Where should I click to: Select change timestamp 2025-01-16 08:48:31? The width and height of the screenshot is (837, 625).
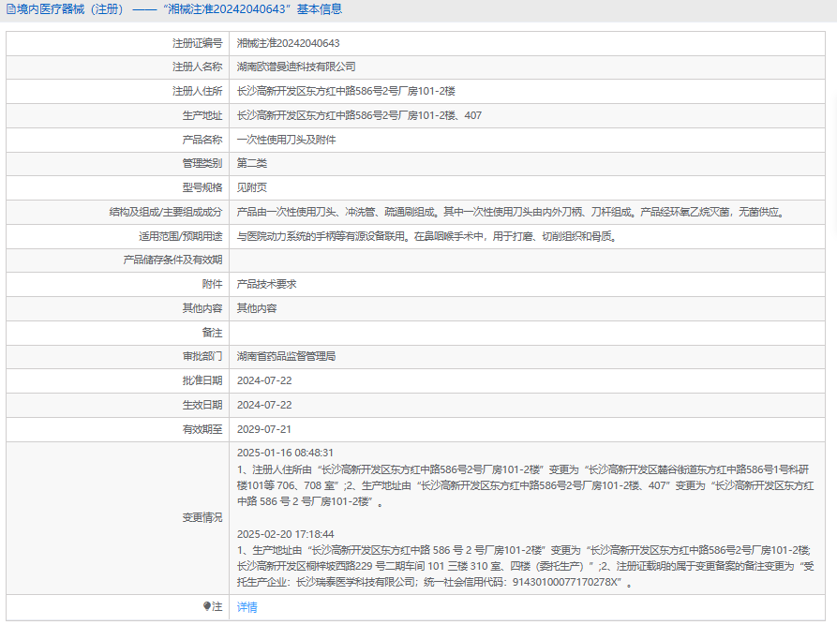(285, 453)
